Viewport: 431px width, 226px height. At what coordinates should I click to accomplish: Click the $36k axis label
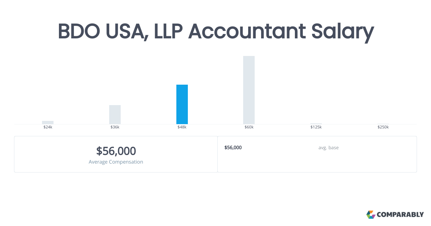[x=115, y=127]
